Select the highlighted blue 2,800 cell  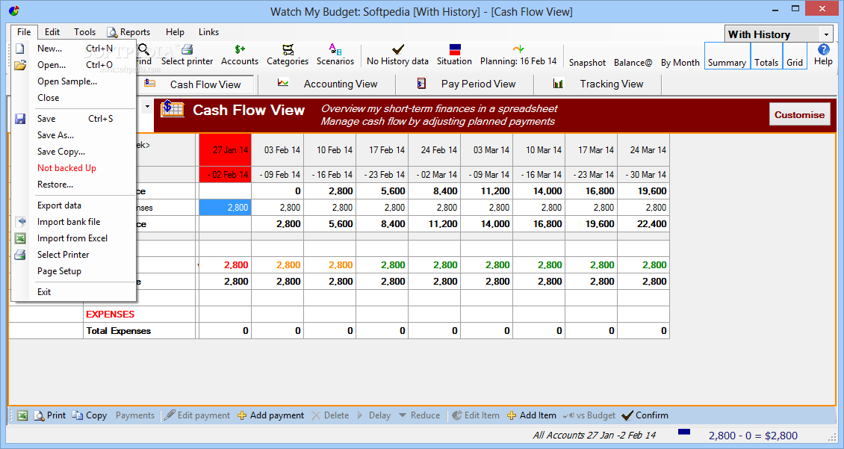(x=226, y=208)
